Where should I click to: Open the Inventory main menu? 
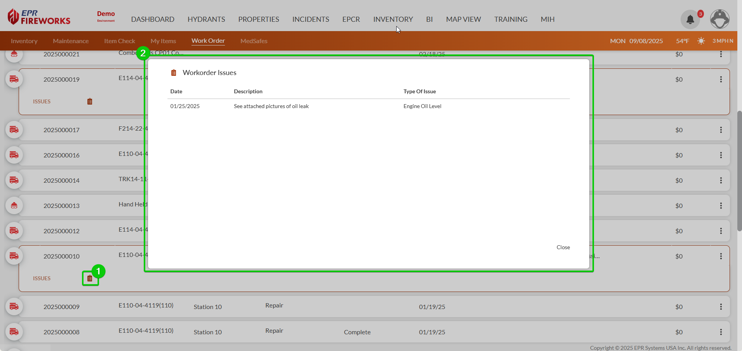(393, 19)
